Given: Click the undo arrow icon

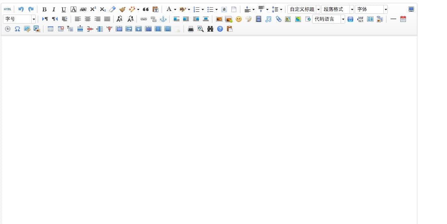Looking at the screenshot, I should tap(21, 9).
